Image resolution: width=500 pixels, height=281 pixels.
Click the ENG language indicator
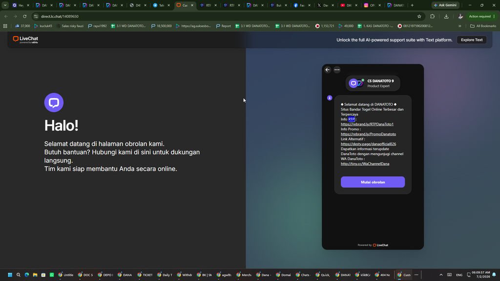(459, 275)
